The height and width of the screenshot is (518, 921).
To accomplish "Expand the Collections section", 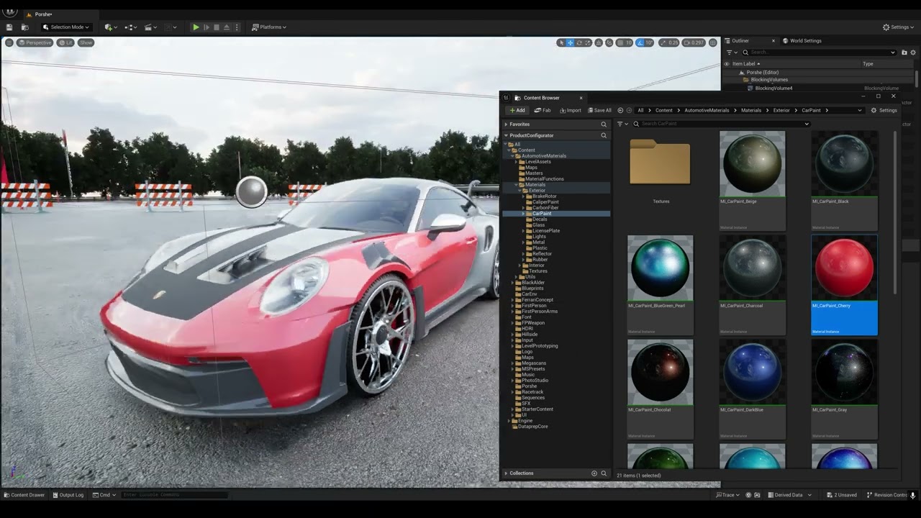I will (x=506, y=473).
